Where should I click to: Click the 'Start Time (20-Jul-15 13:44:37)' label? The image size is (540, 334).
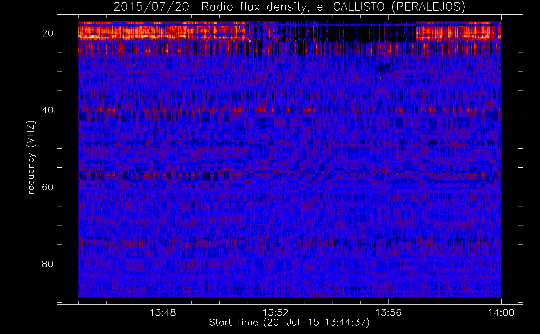[x=289, y=323]
